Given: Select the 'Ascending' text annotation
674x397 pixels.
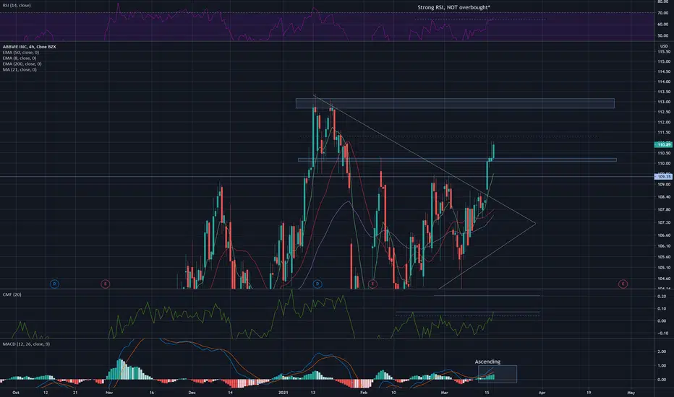Looking at the screenshot, I should pos(487,362).
